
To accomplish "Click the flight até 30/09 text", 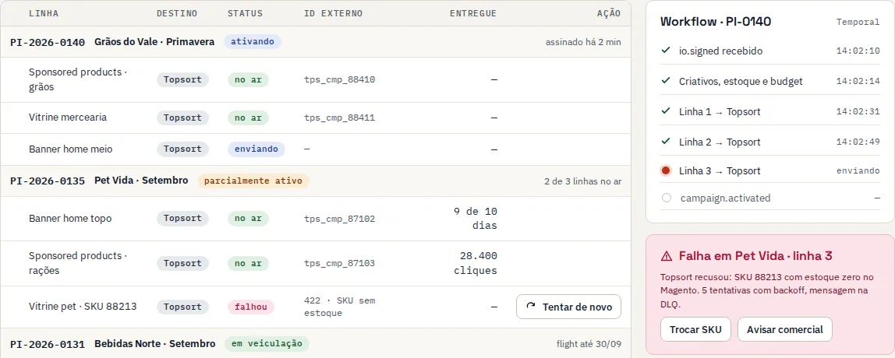I will (589, 344).
